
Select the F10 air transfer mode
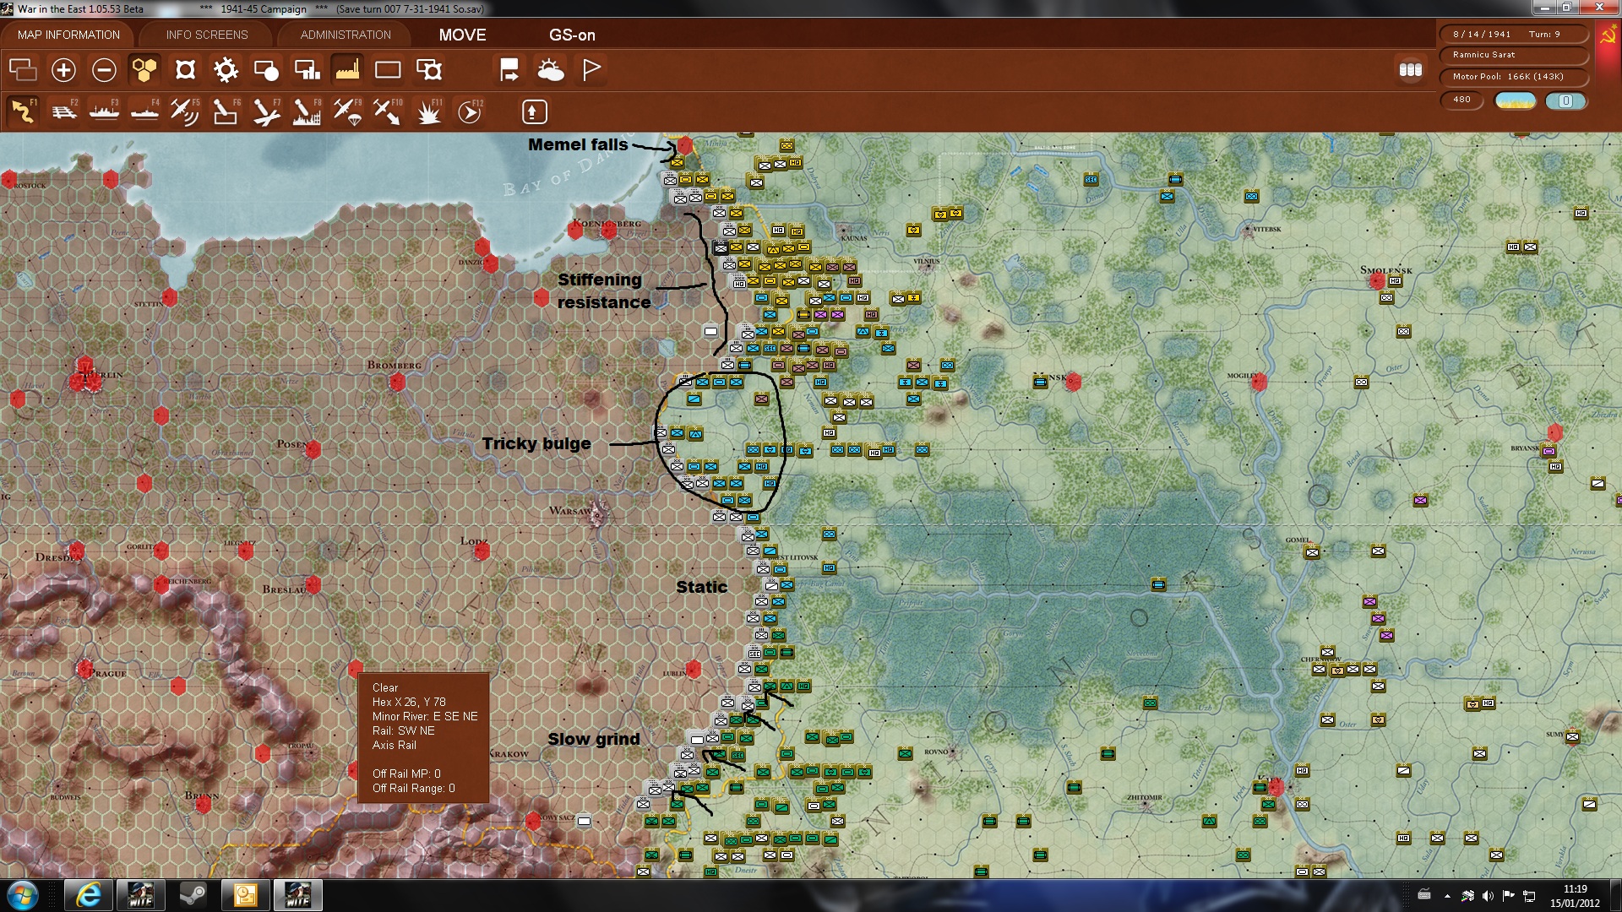coord(388,111)
